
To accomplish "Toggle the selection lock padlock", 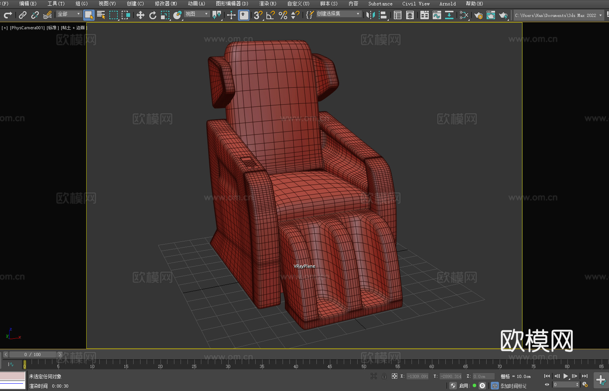I will tap(384, 376).
